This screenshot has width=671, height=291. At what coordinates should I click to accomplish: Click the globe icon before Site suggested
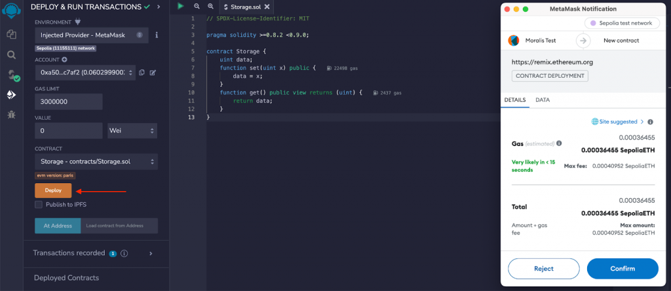click(595, 122)
